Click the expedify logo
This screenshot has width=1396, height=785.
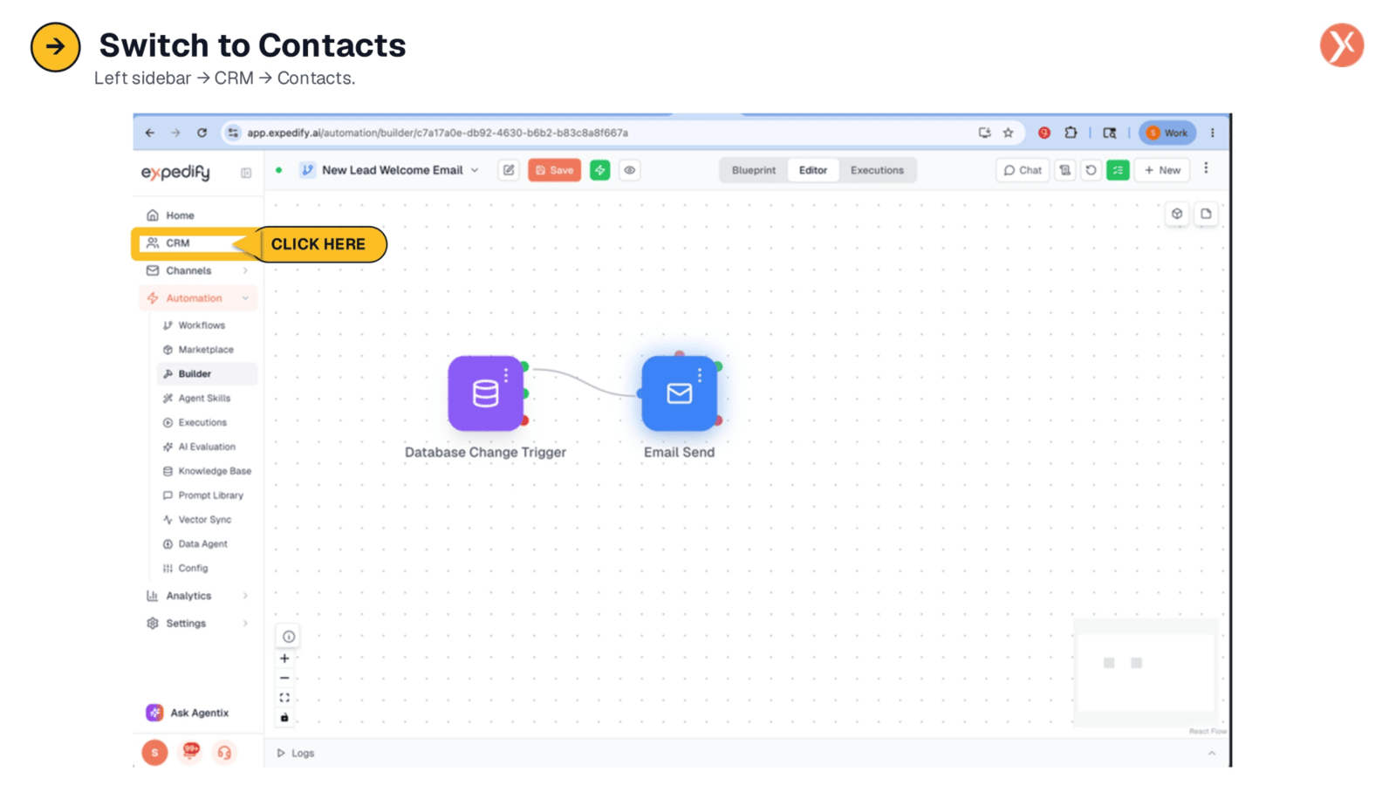175,173
